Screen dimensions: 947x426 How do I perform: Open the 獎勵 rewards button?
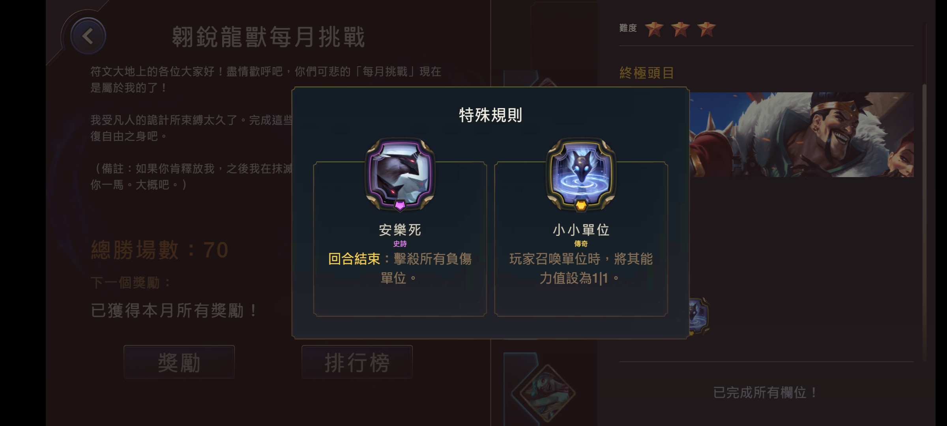[179, 362]
